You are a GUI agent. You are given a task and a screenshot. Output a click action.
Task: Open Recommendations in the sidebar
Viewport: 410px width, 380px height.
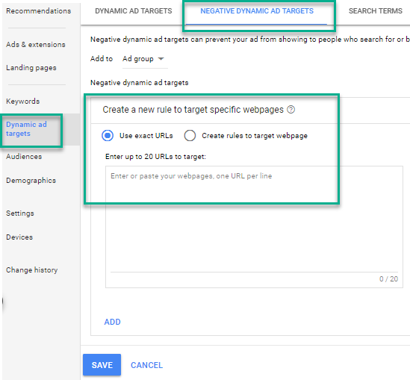tap(38, 11)
